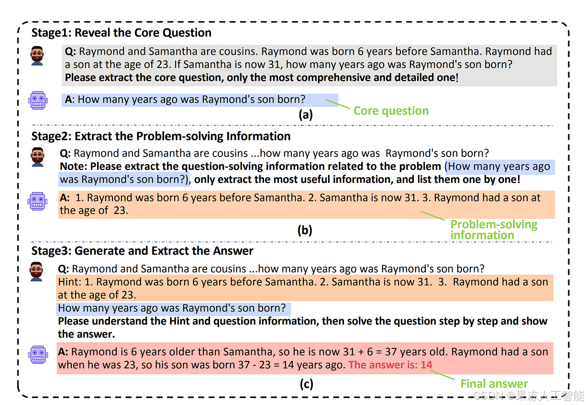The height and width of the screenshot is (405, 586).
Task: Select the heading 'Stage1: Reveal the Core Question'
Action: pos(122,33)
